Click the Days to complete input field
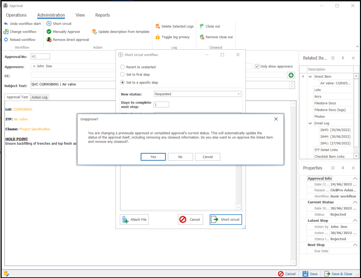This screenshot has height=278, width=361. 161,105
